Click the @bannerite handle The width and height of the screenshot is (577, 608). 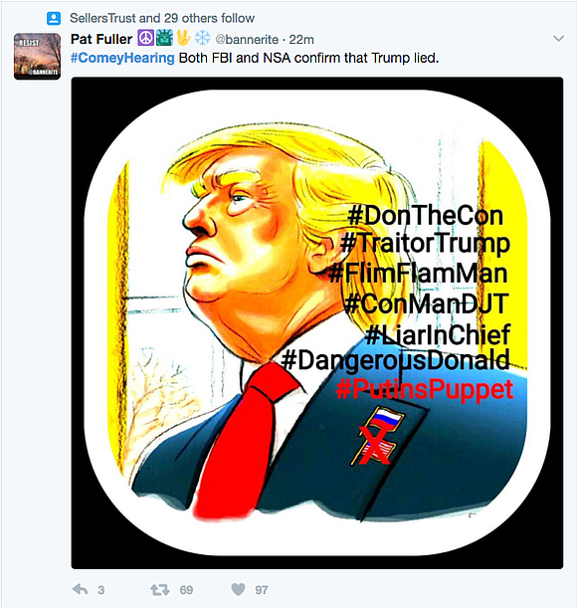pyautogui.click(x=247, y=40)
